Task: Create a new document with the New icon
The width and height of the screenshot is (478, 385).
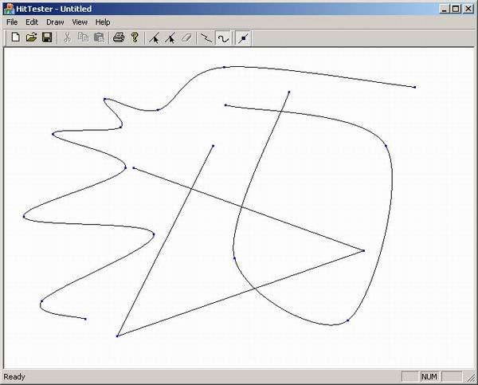Action: 15,37
